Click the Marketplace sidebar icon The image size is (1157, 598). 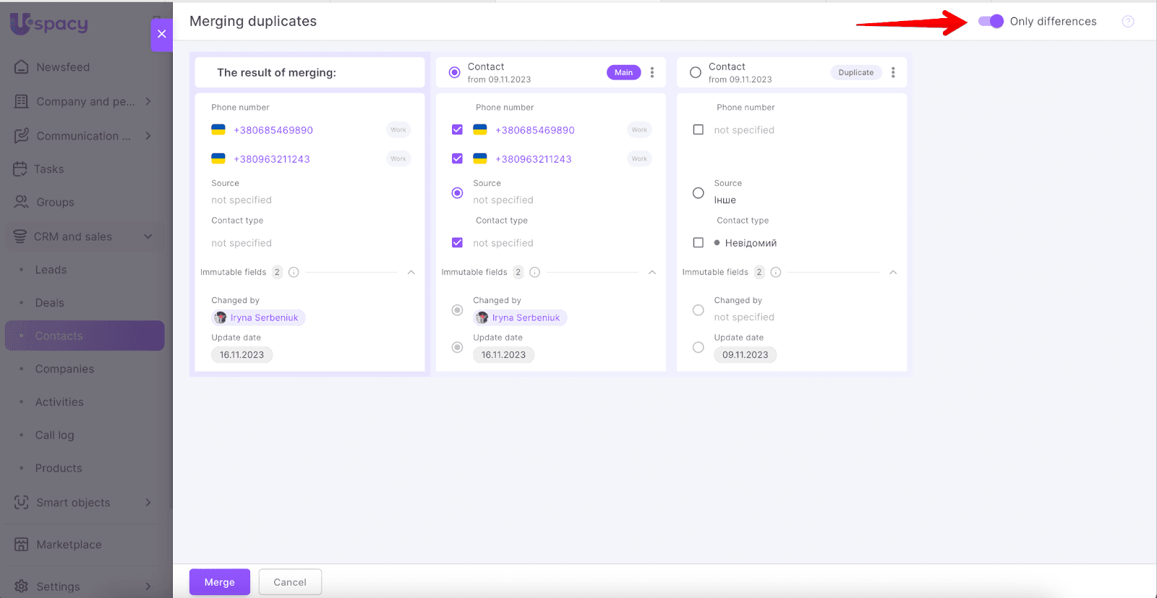22,544
